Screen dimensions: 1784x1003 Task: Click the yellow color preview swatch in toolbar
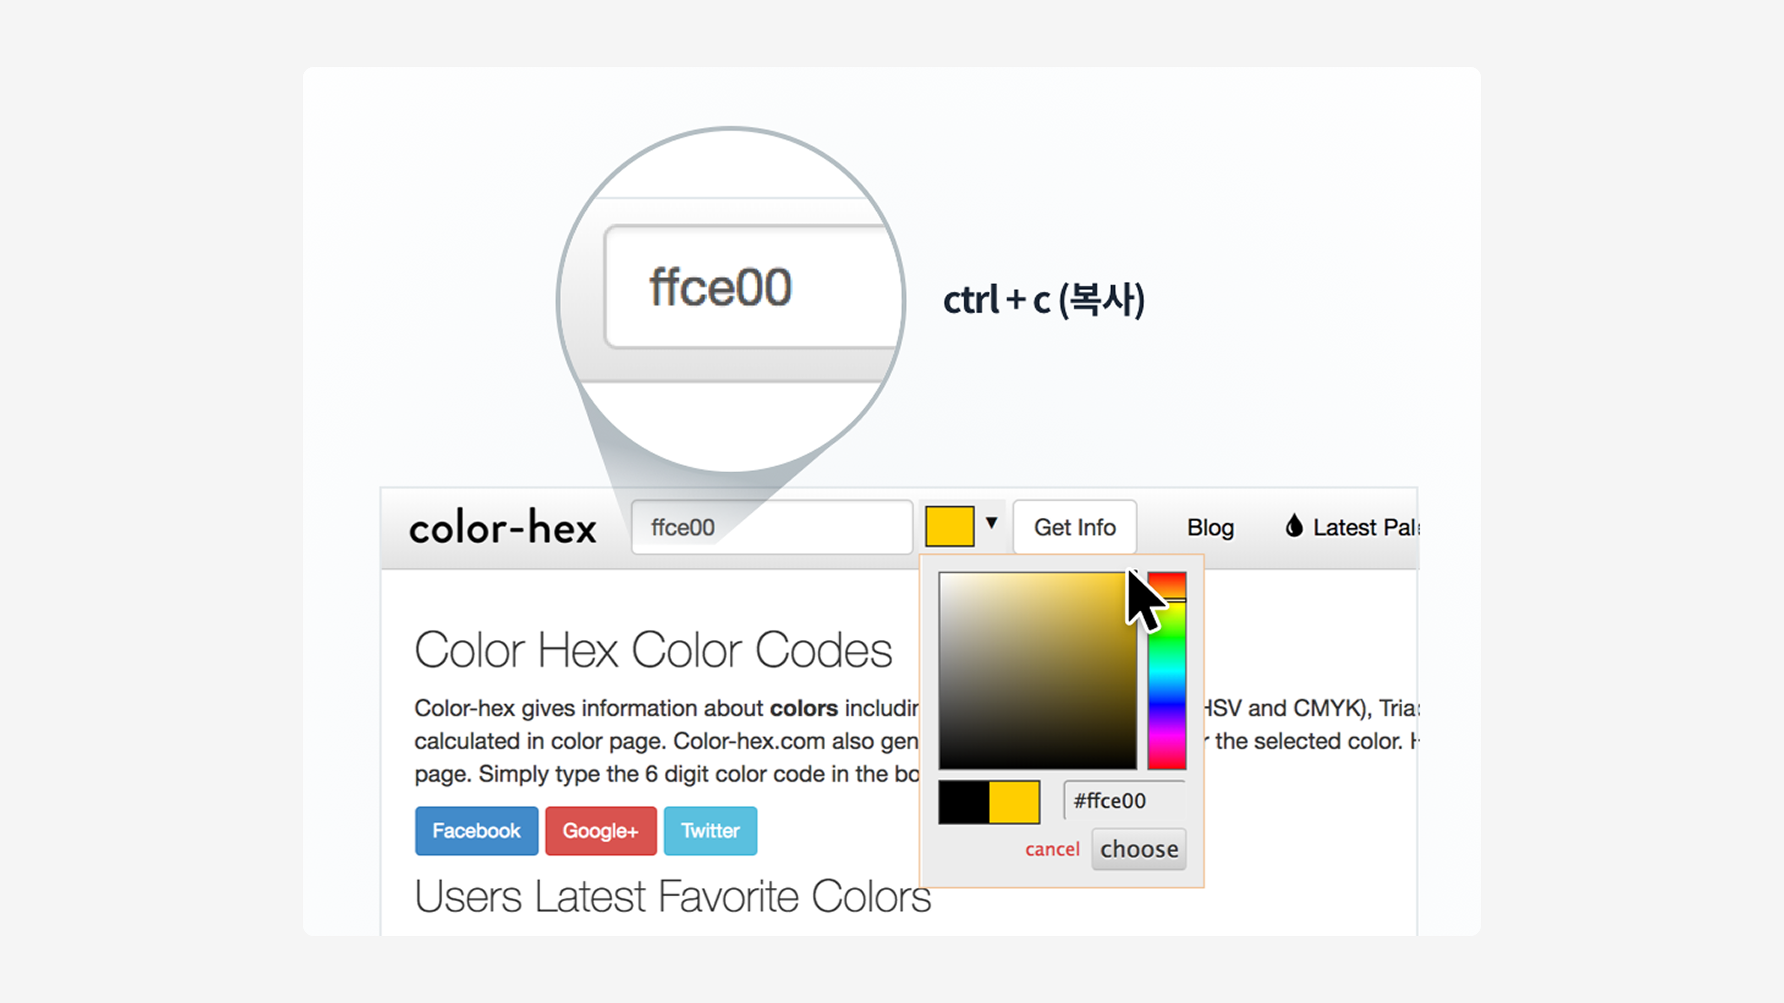(x=950, y=527)
